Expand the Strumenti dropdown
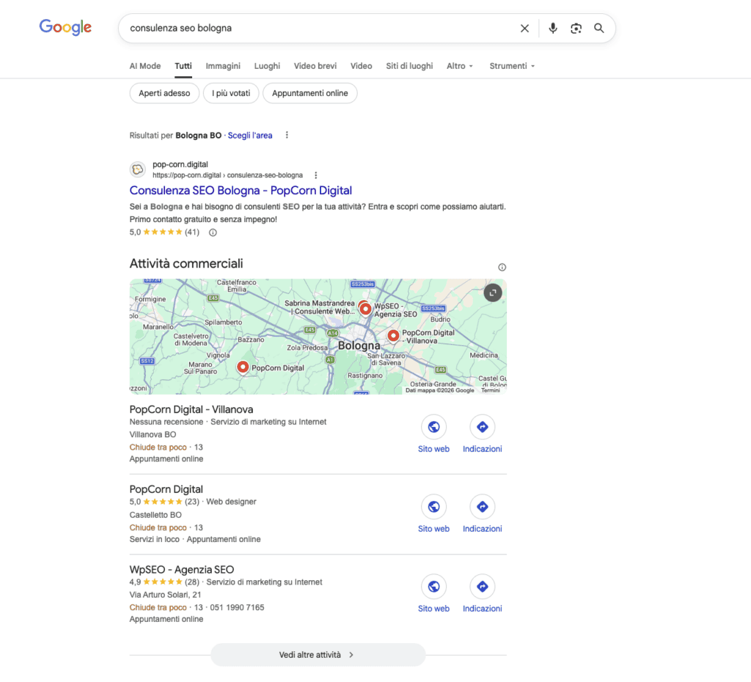Image resolution: width=751 pixels, height=682 pixels. pos(512,66)
